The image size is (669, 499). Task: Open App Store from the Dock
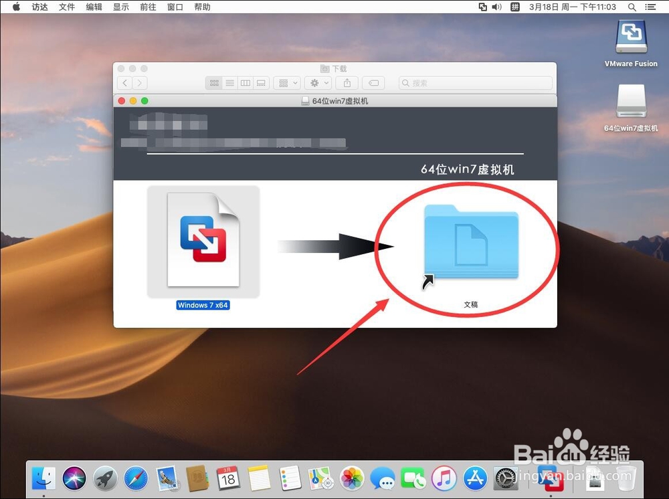click(x=475, y=478)
